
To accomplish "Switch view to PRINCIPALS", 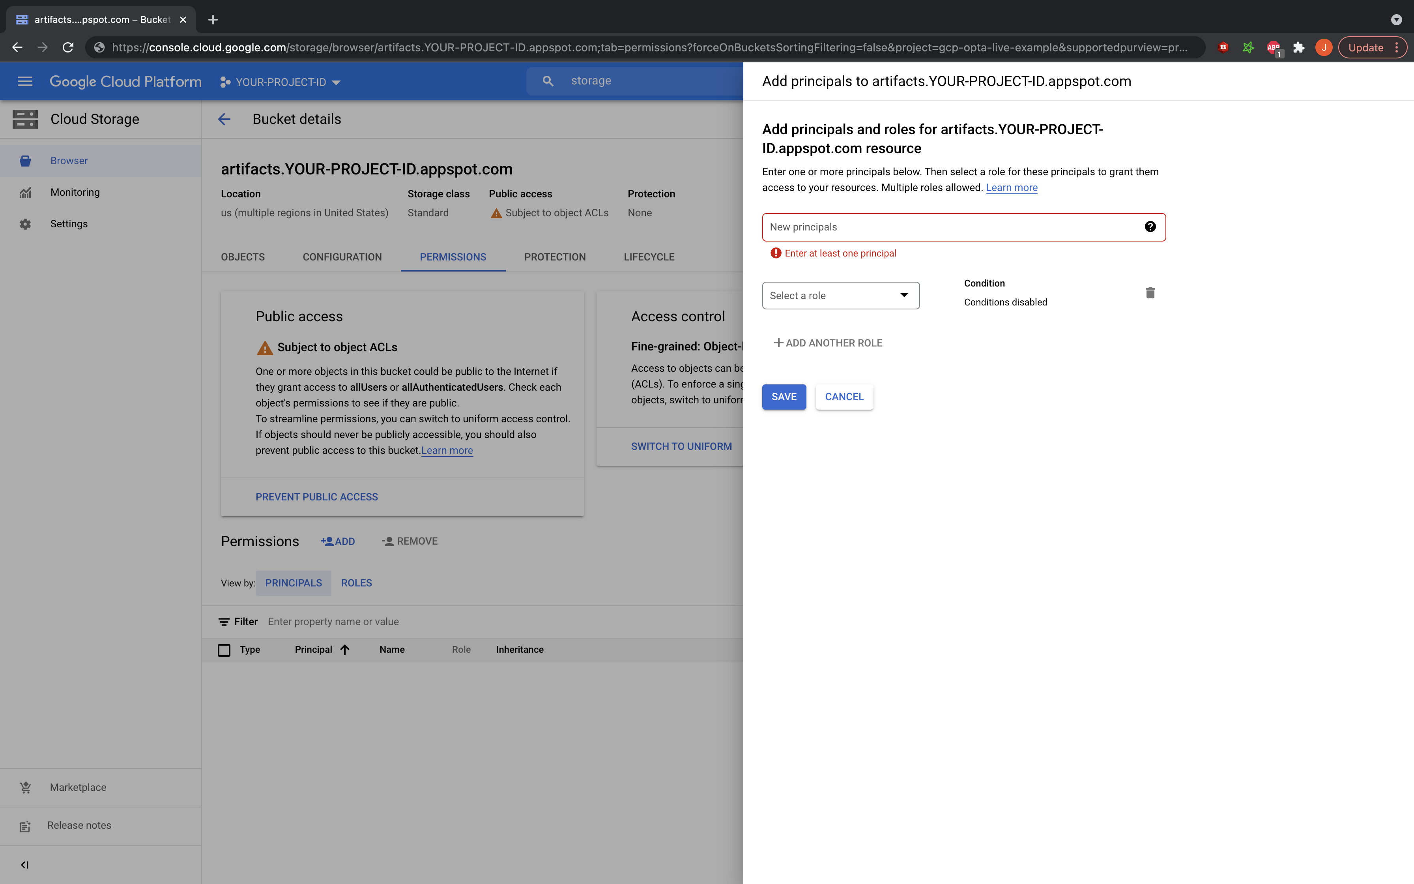I will 293,583.
